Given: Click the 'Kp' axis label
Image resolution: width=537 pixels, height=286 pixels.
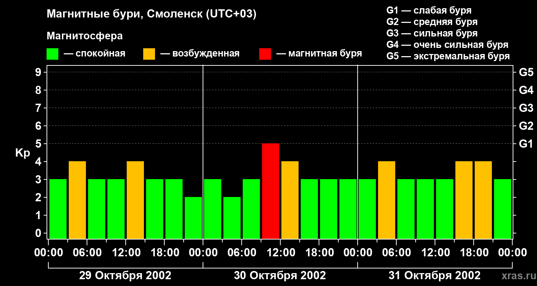Looking at the screenshot, I should [x=23, y=153].
